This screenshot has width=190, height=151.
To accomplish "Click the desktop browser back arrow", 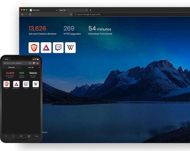I will (22, 14).
